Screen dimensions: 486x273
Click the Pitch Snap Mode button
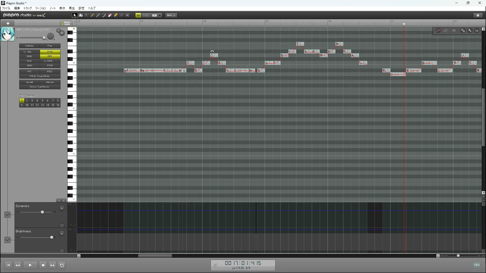[40, 76]
